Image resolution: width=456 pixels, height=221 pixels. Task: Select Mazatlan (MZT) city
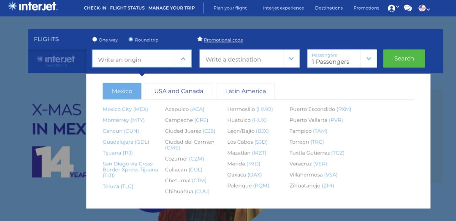pyautogui.click(x=247, y=153)
